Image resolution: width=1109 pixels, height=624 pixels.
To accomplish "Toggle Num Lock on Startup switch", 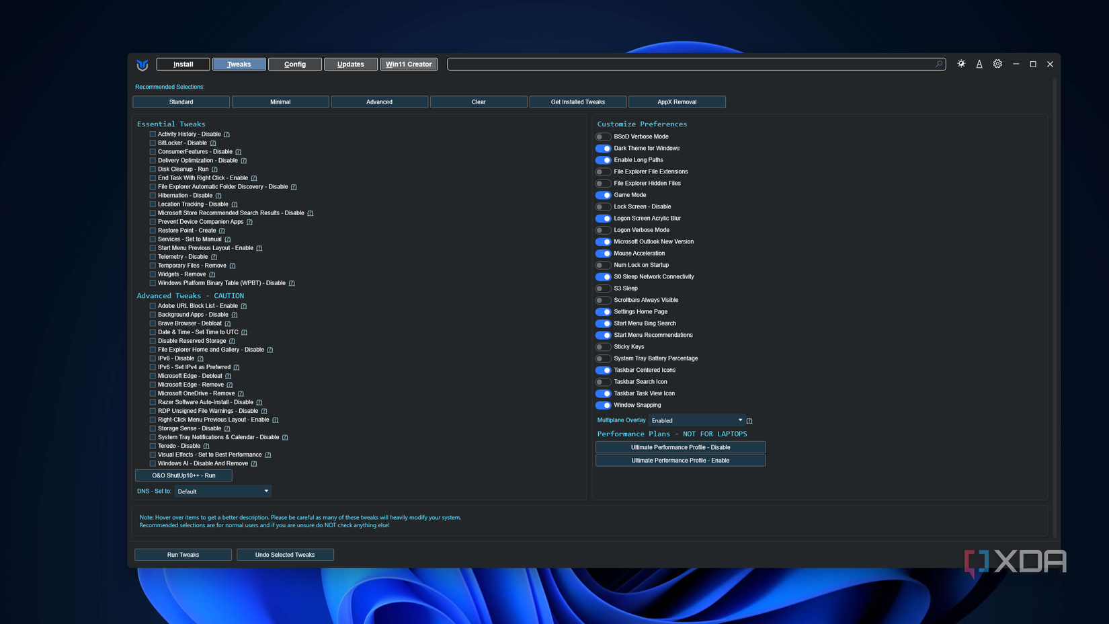I will pos(603,266).
